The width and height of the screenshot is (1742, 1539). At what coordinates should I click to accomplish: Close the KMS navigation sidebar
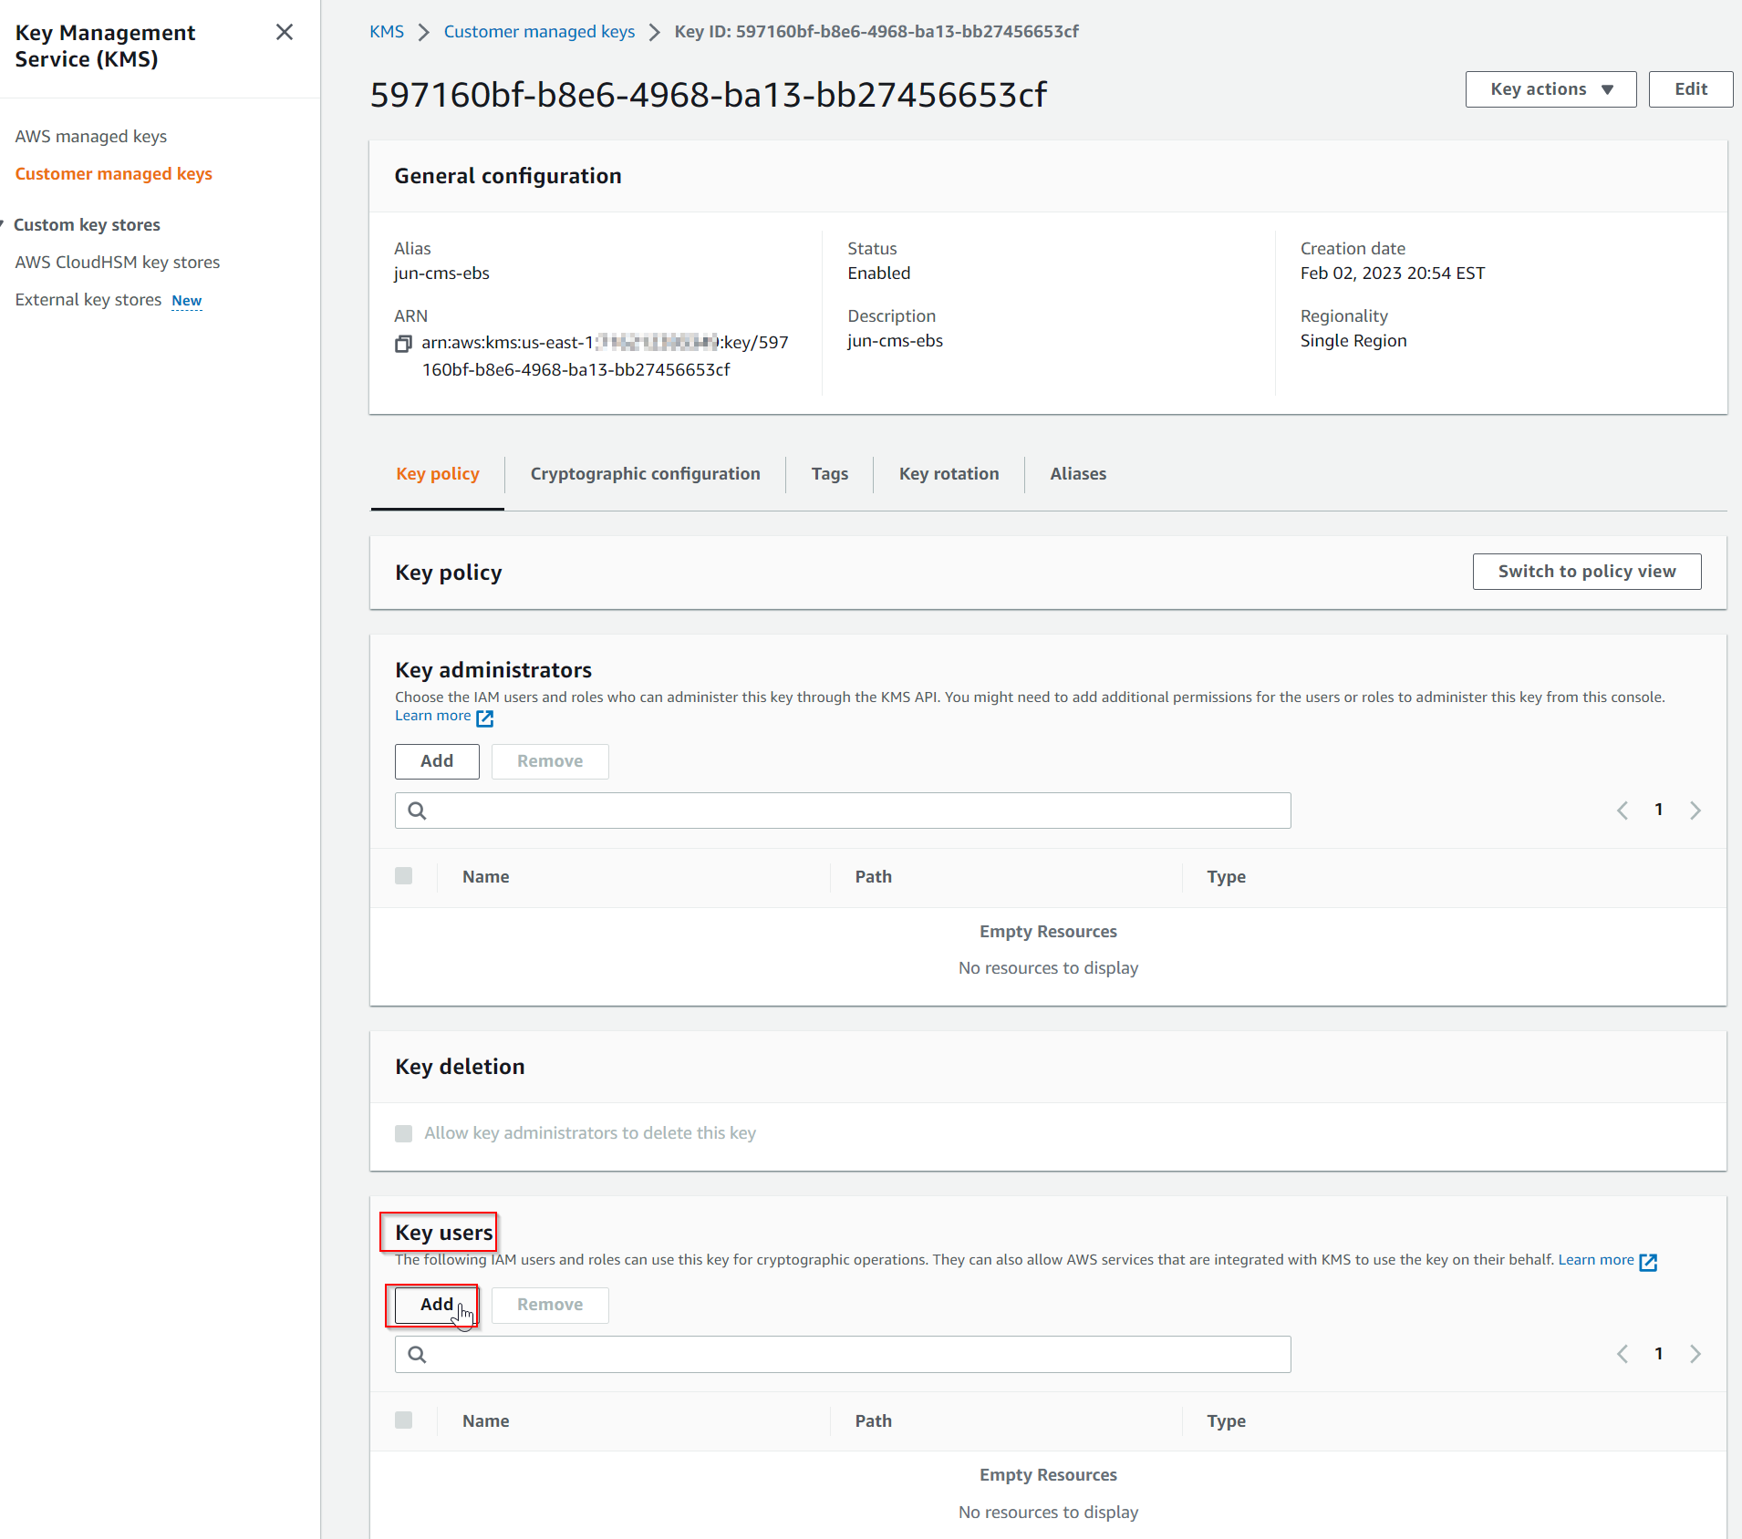click(x=284, y=31)
